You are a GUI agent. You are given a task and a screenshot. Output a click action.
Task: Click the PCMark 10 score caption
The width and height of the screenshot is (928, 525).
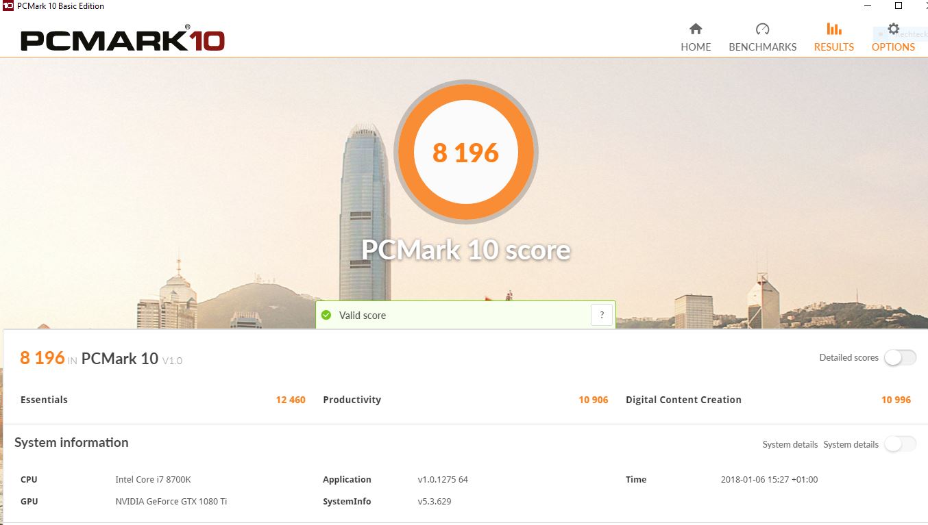[x=466, y=250]
